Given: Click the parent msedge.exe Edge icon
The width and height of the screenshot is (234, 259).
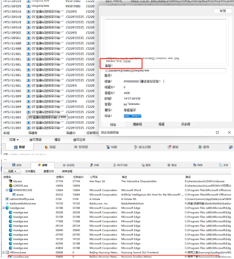Looking at the screenshot, I should pos(7,208).
